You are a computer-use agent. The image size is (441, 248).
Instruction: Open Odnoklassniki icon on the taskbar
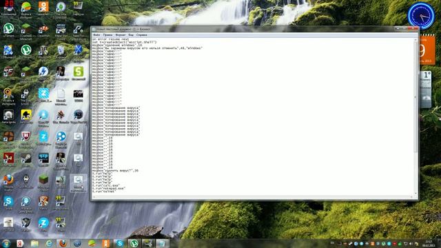tap(105, 243)
